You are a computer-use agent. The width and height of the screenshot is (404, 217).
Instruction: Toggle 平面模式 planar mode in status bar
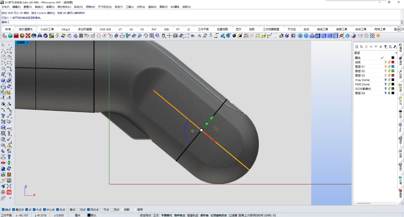point(166,215)
